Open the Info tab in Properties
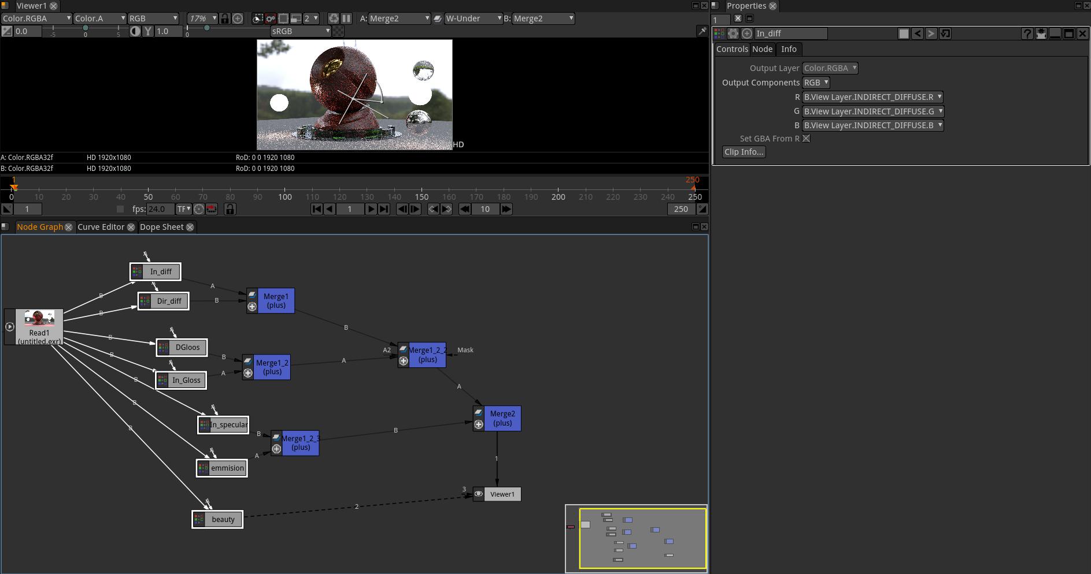Viewport: 1091px width, 574px height. (789, 49)
